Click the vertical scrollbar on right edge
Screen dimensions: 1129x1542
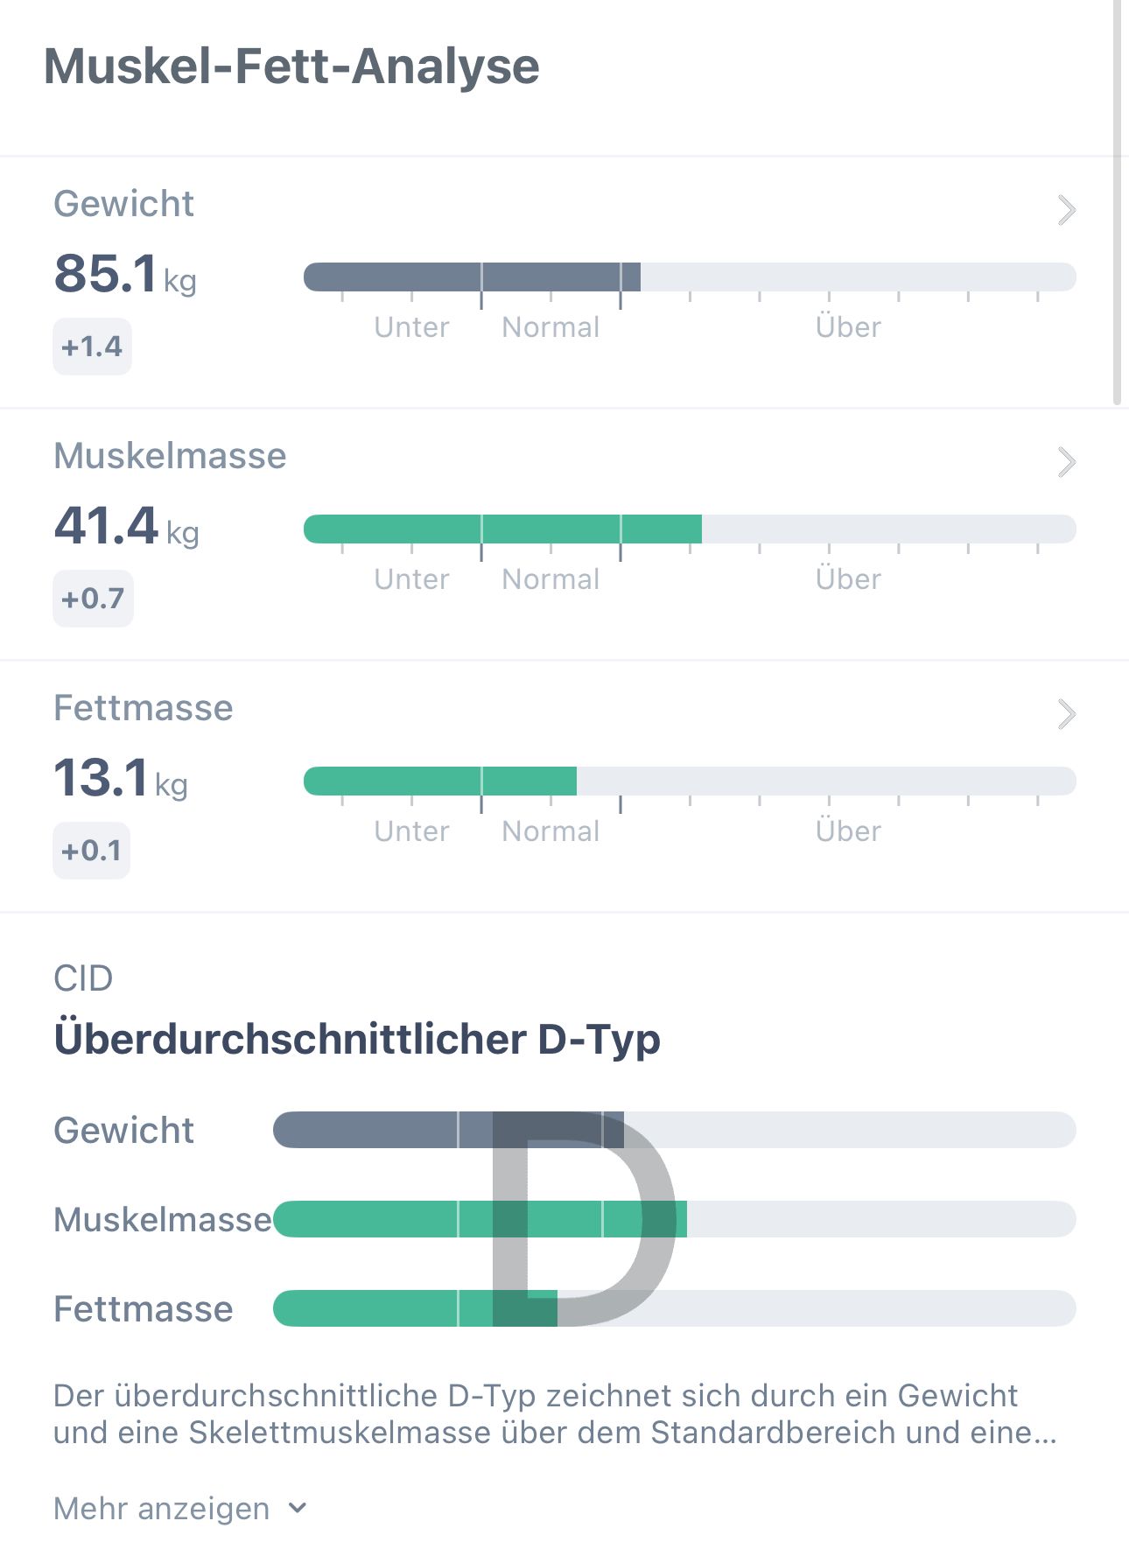(1117, 201)
